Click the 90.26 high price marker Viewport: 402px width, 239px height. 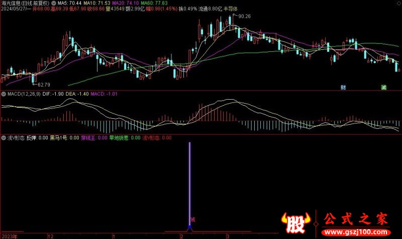tap(244, 17)
